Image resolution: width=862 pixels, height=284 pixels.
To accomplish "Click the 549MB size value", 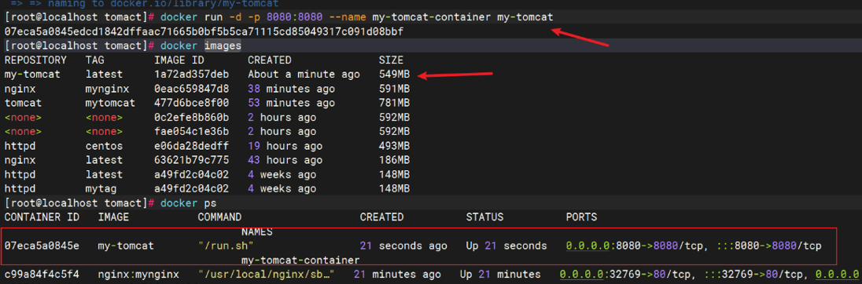I will tap(394, 75).
